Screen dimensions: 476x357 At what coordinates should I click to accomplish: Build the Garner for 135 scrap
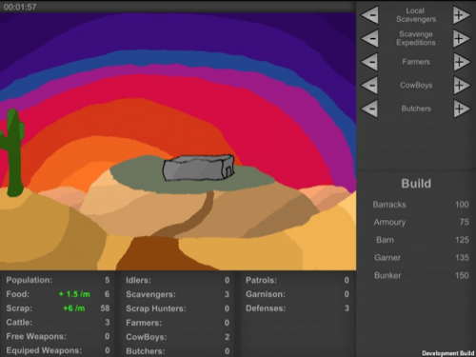click(x=421, y=258)
